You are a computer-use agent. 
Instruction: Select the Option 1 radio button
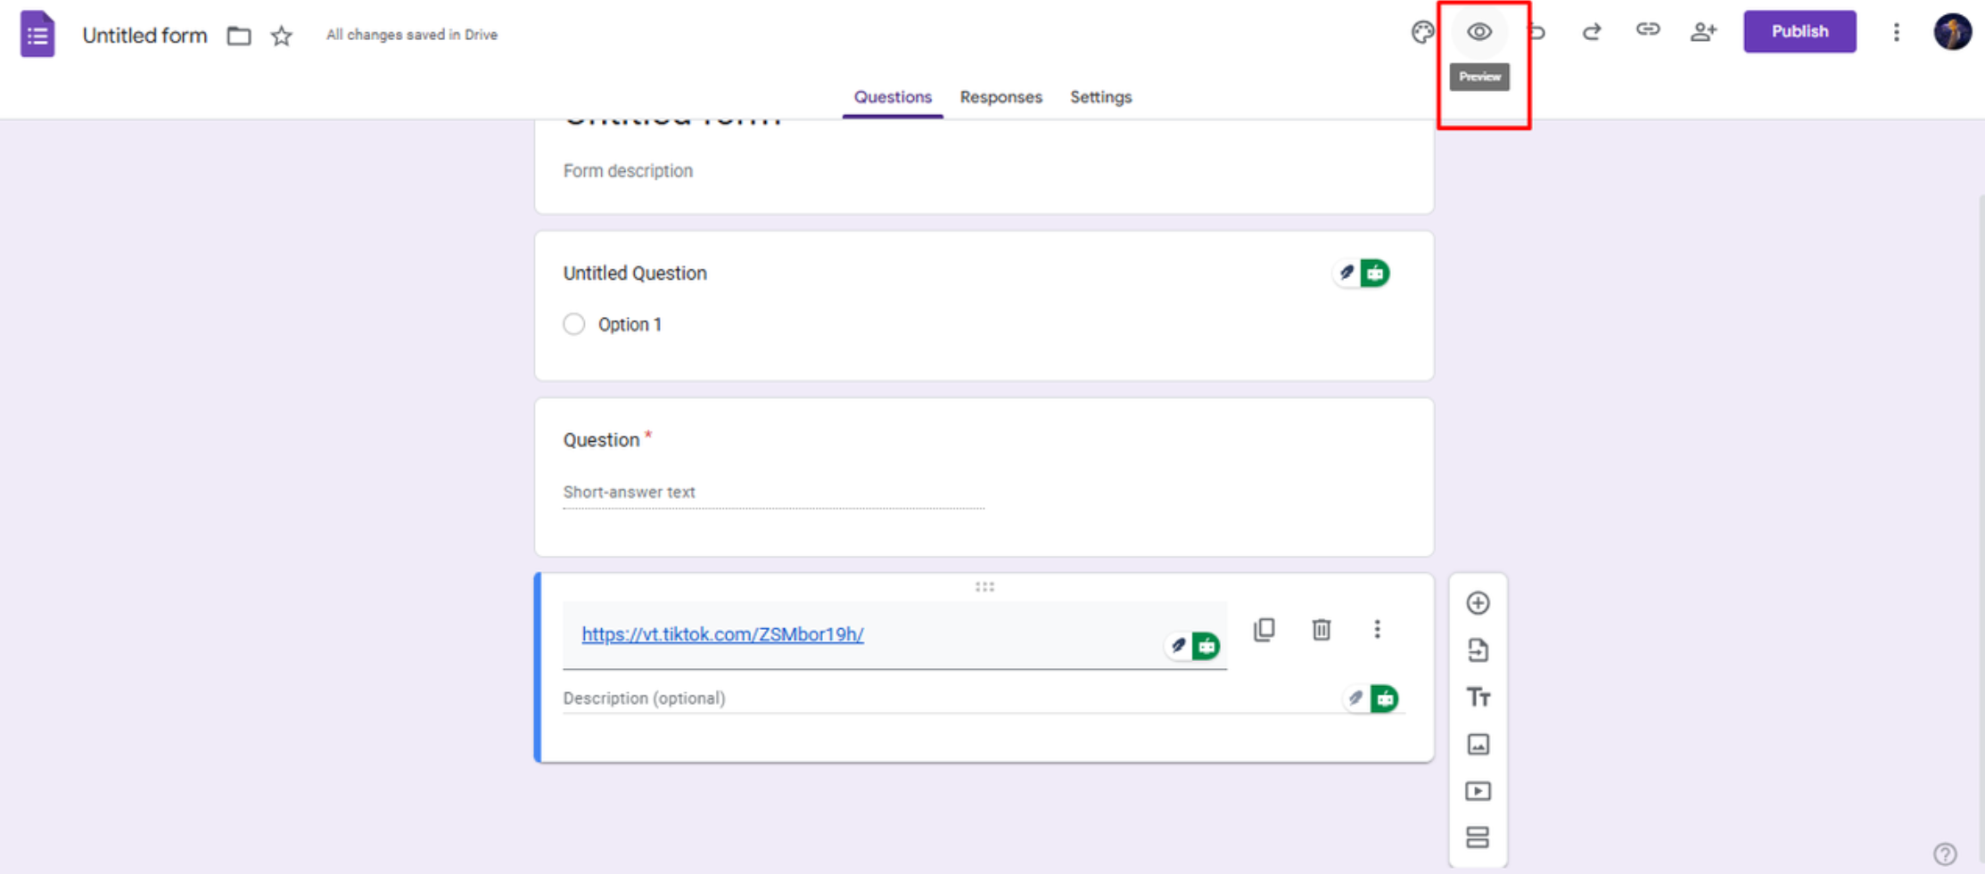574,324
